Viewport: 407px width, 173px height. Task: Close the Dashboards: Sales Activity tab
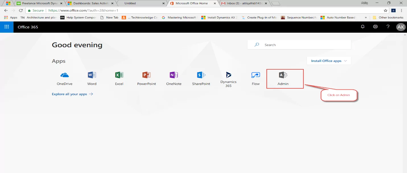[112, 3]
